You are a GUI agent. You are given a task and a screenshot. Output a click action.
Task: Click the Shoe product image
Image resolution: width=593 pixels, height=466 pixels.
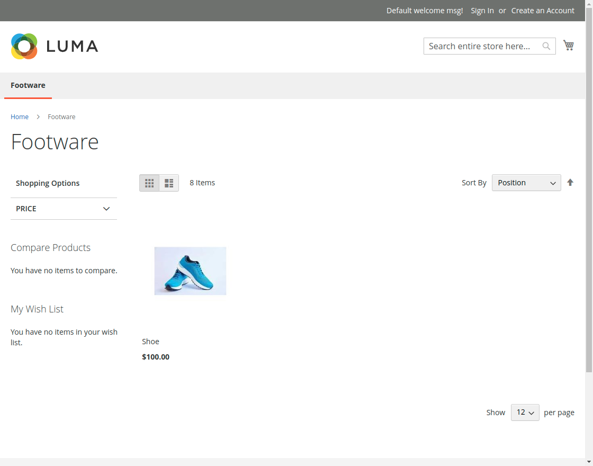pyautogui.click(x=190, y=271)
